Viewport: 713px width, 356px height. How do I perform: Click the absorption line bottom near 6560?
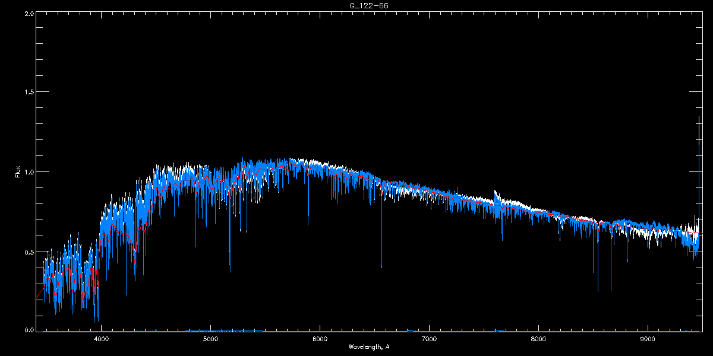click(x=381, y=266)
